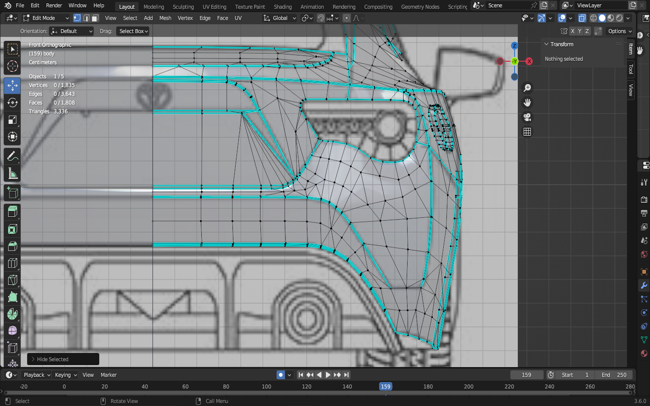Image resolution: width=650 pixels, height=406 pixels.
Task: Collapse the Transform panel
Action: [562, 44]
